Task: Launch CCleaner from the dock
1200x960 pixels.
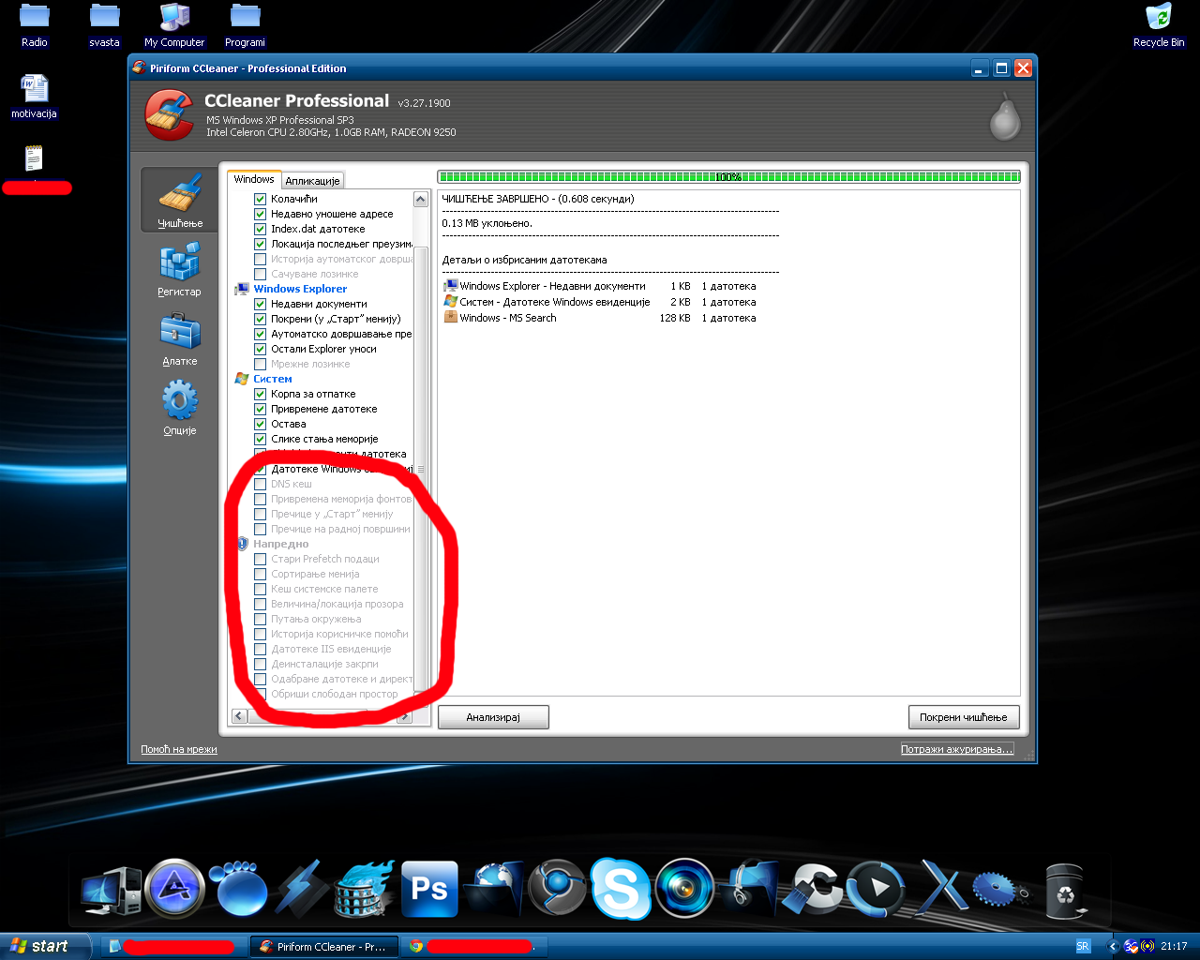Action: click(812, 888)
